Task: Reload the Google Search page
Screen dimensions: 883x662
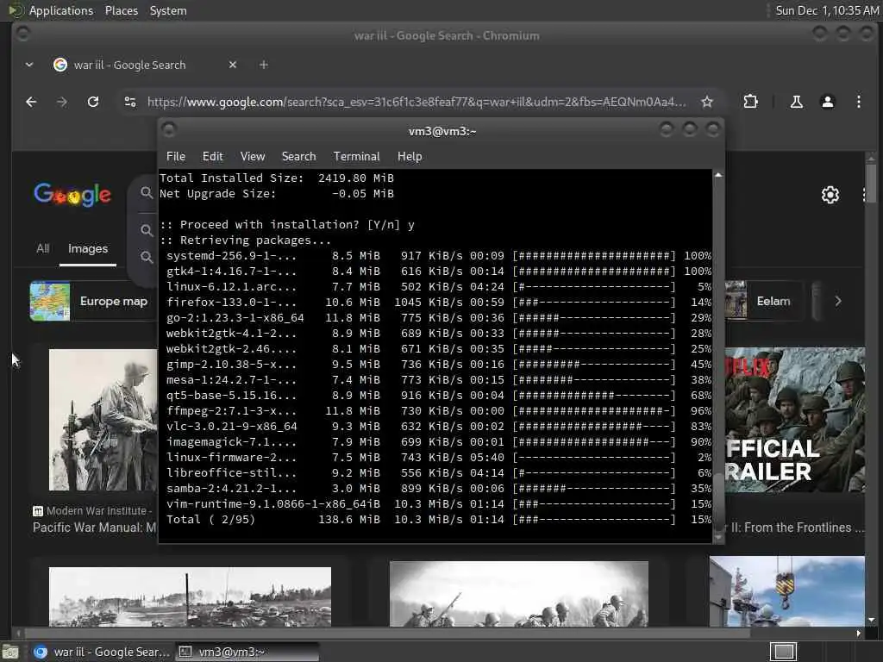Action: pos(93,102)
